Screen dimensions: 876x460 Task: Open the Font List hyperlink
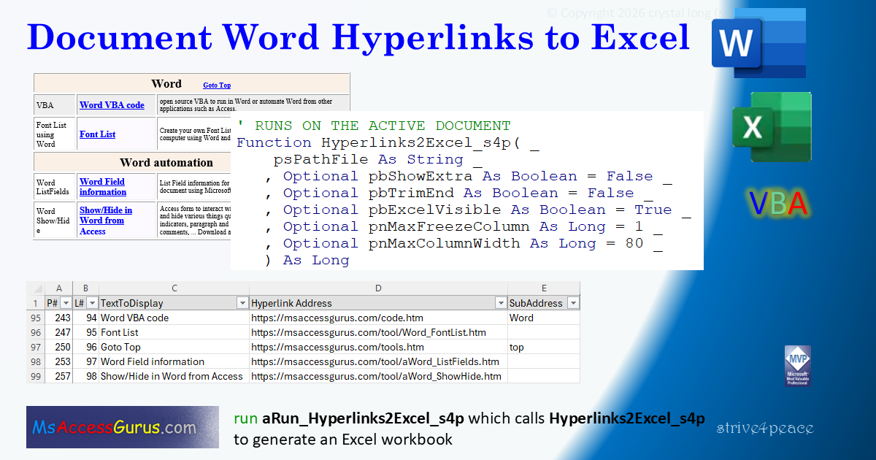(97, 134)
